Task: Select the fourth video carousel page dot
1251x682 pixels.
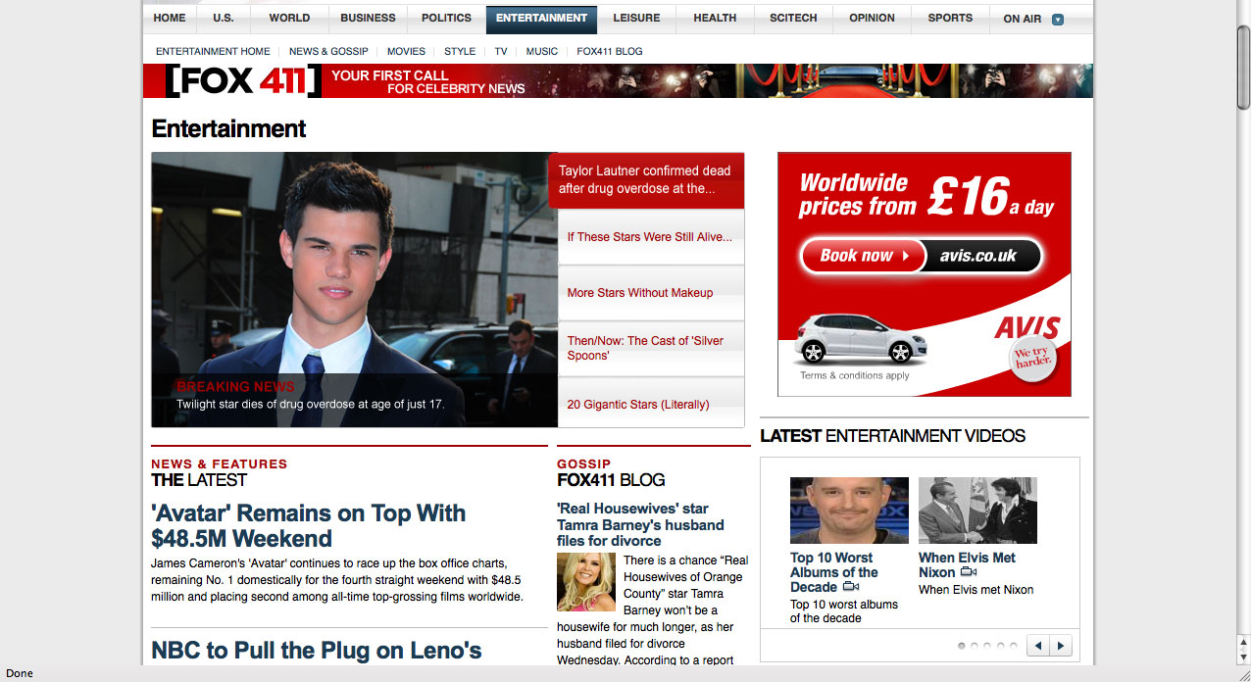Action: [1001, 646]
